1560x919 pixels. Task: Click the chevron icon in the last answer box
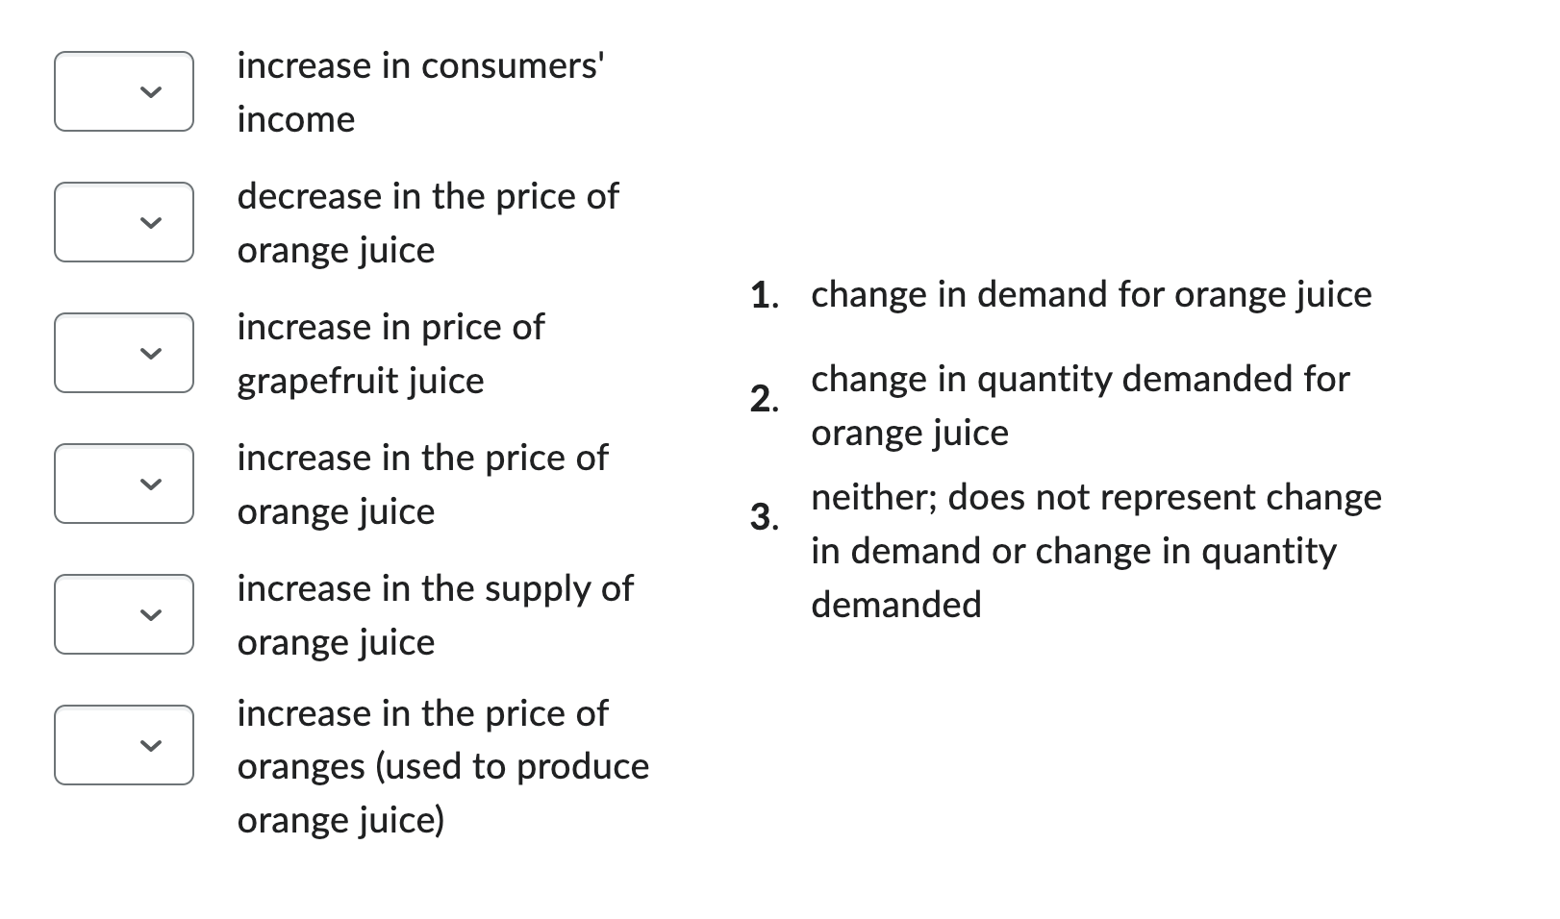(150, 746)
